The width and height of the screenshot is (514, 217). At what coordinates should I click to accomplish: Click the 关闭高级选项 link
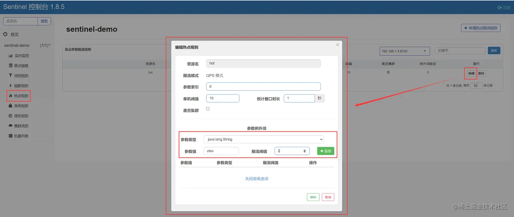coord(257,179)
